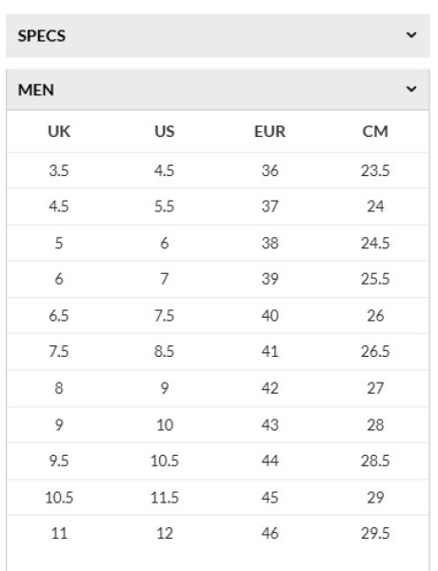
Task: Click US size 11.5 cell
Action: click(165, 498)
